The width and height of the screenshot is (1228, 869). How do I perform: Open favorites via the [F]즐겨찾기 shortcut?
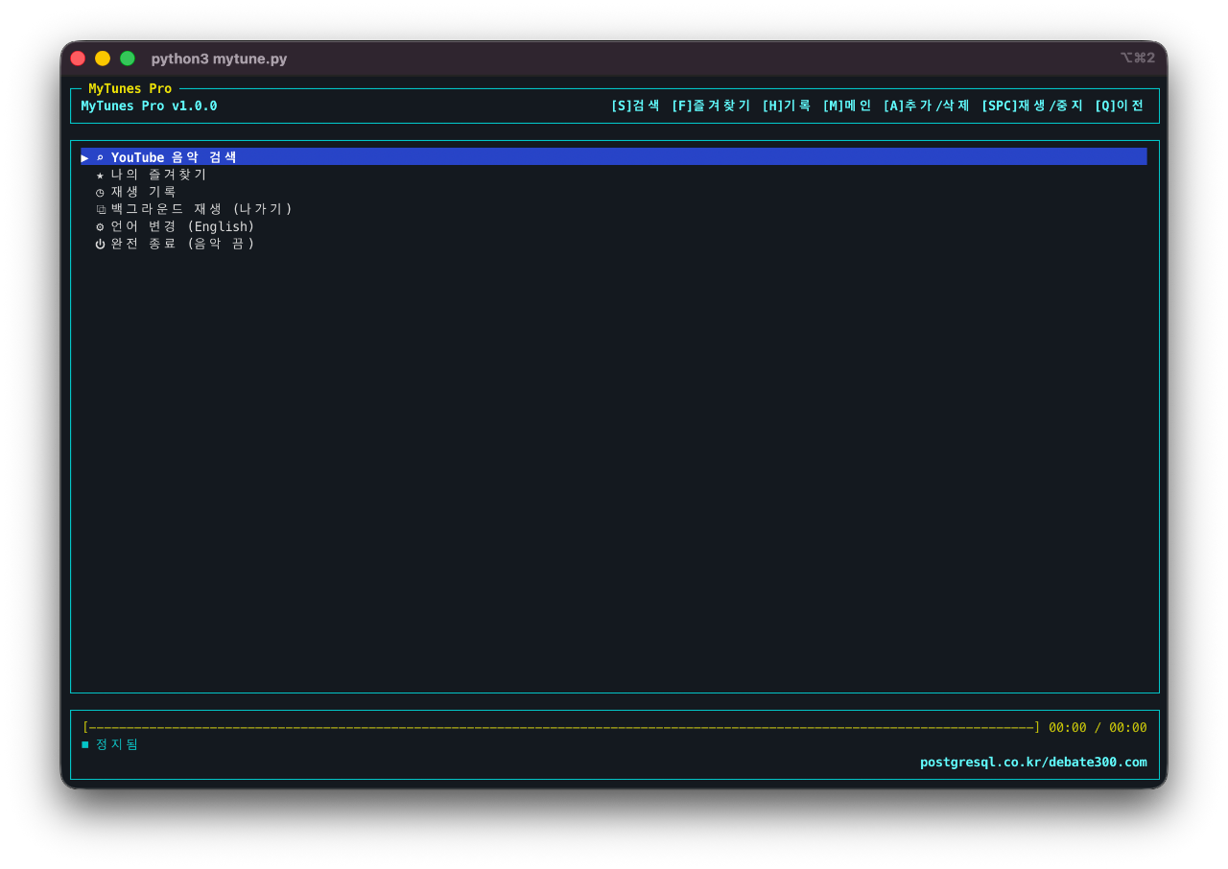tap(710, 106)
